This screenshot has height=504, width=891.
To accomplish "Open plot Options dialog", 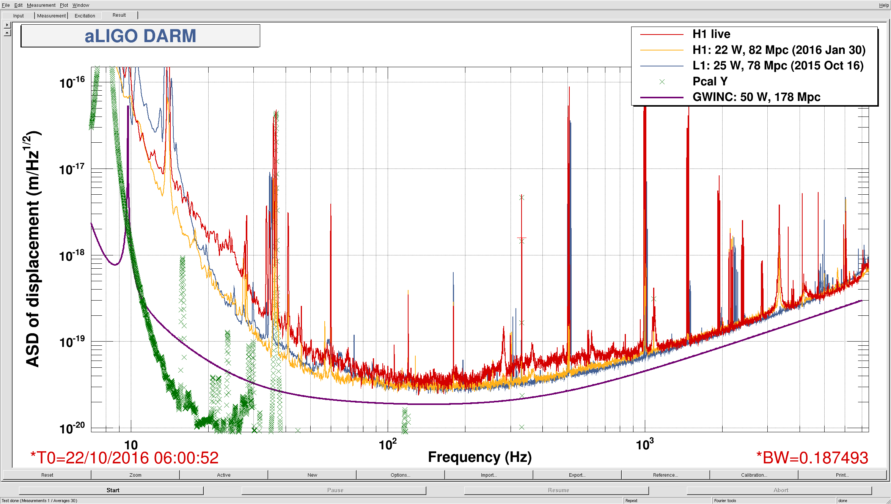I will click(x=401, y=475).
